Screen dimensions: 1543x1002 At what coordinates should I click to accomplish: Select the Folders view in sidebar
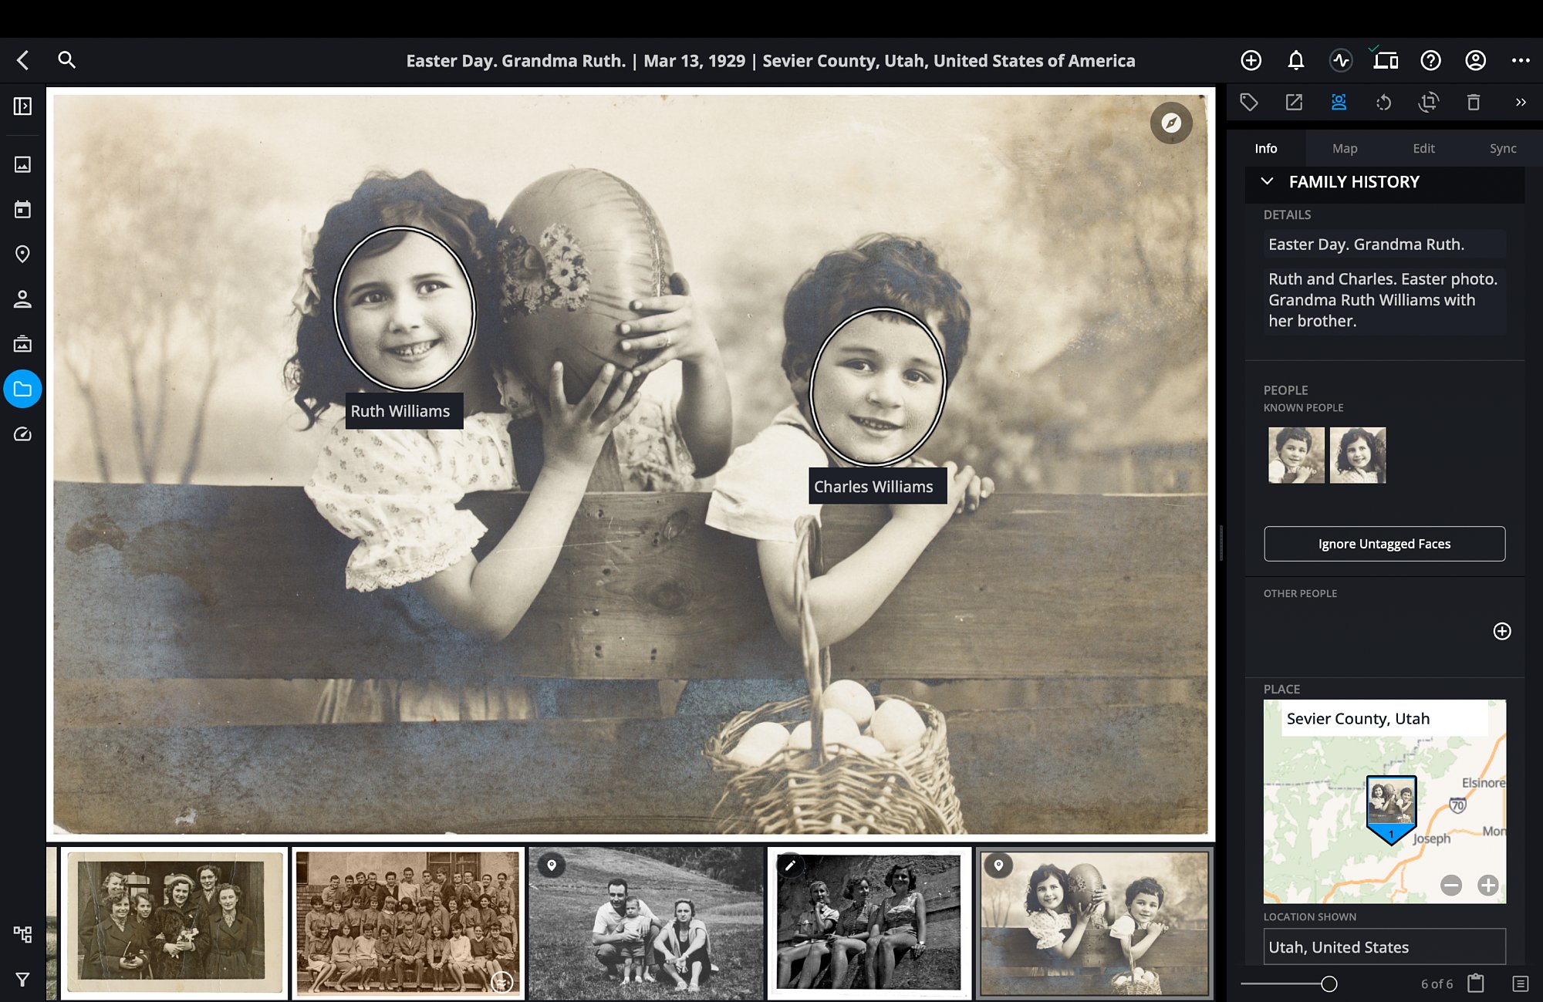(x=22, y=389)
